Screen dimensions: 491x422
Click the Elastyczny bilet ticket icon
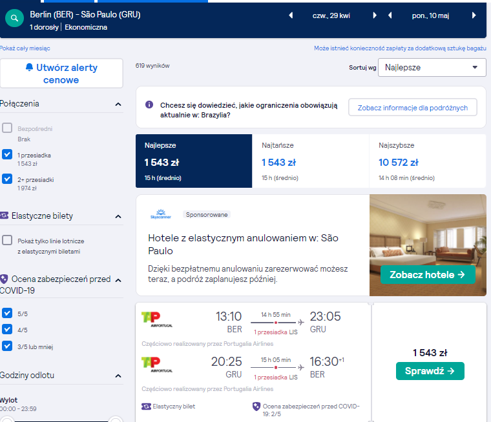tap(146, 407)
